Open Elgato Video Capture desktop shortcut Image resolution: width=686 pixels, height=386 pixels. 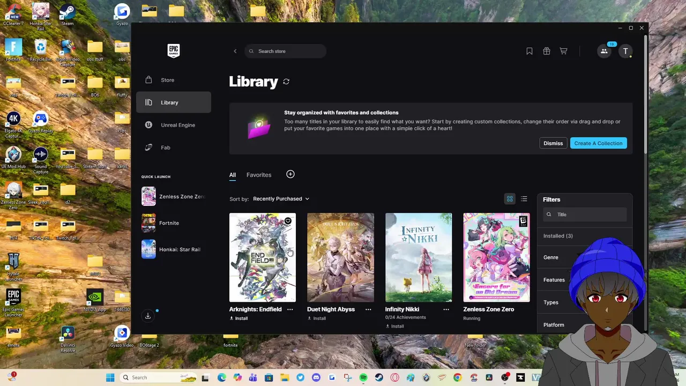[x=68, y=53]
